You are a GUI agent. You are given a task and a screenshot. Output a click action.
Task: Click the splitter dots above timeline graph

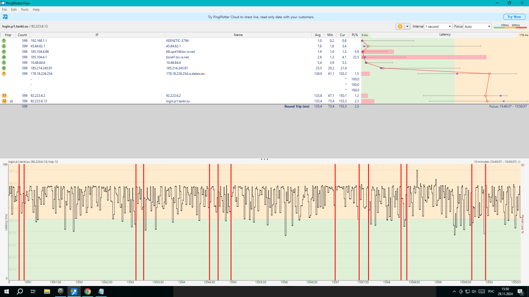(264, 159)
